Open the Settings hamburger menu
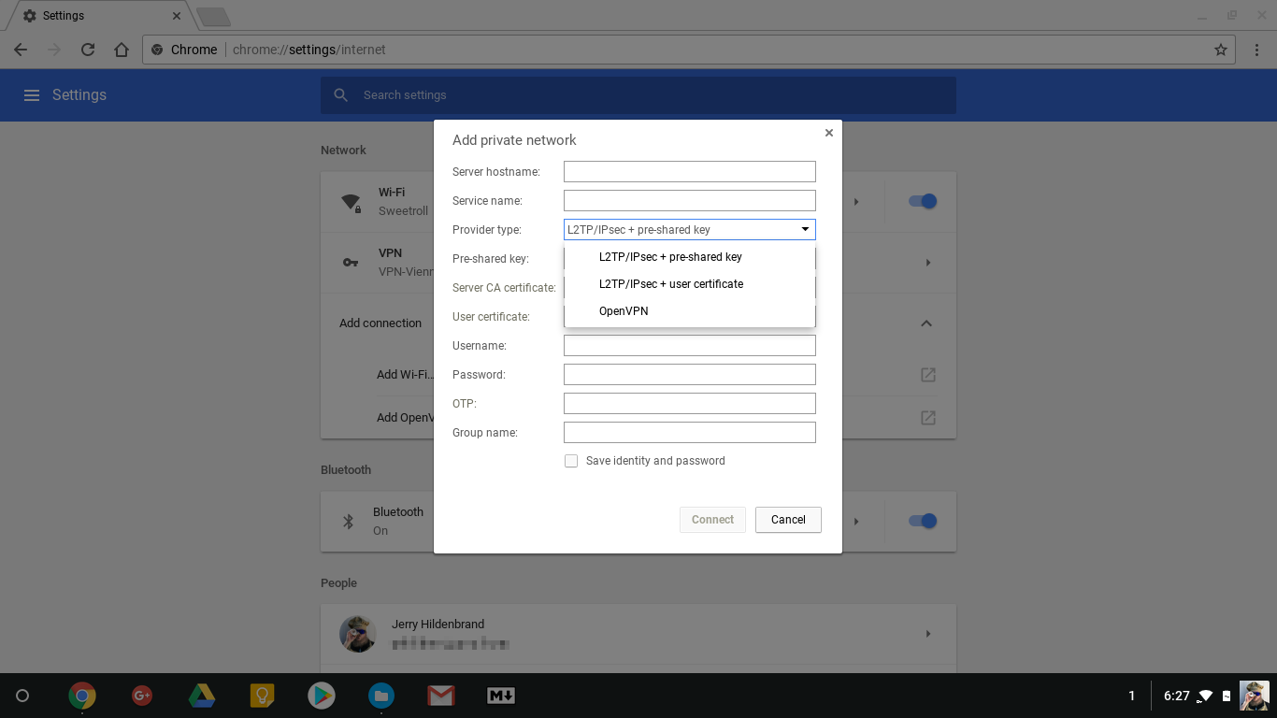 click(32, 95)
